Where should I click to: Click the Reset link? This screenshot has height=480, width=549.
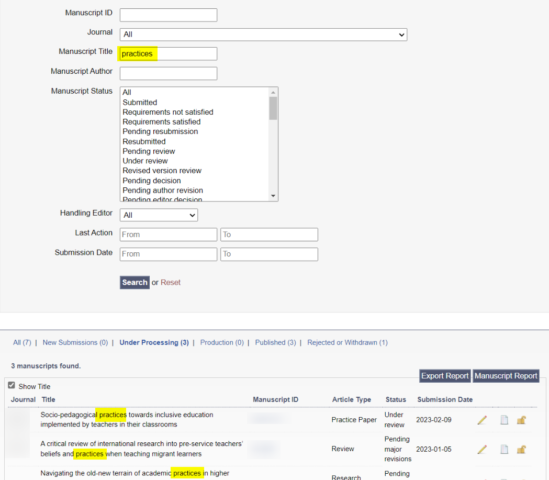click(x=171, y=282)
